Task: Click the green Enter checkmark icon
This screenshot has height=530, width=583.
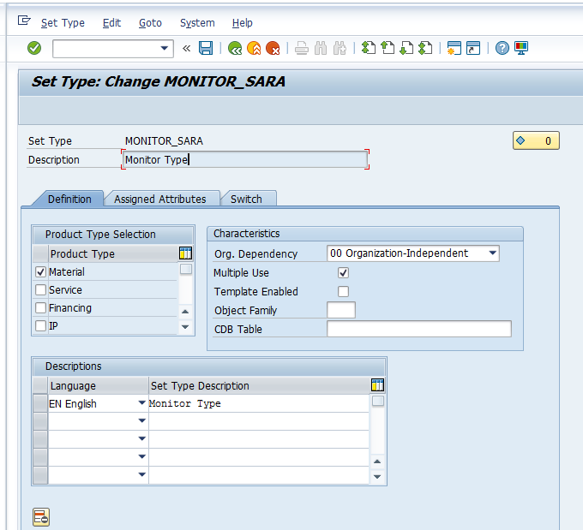Action: [x=34, y=48]
